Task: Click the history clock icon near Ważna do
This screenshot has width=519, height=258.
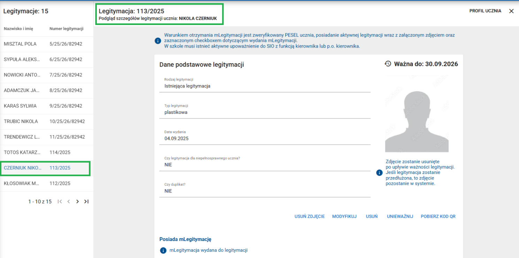Action: click(388, 64)
